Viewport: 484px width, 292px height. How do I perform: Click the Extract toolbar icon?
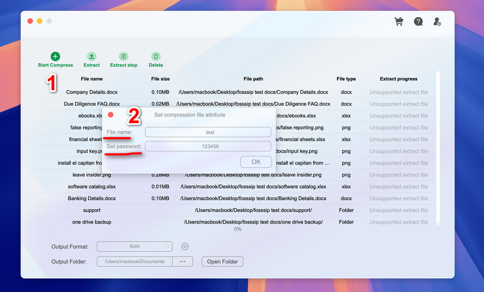(91, 56)
